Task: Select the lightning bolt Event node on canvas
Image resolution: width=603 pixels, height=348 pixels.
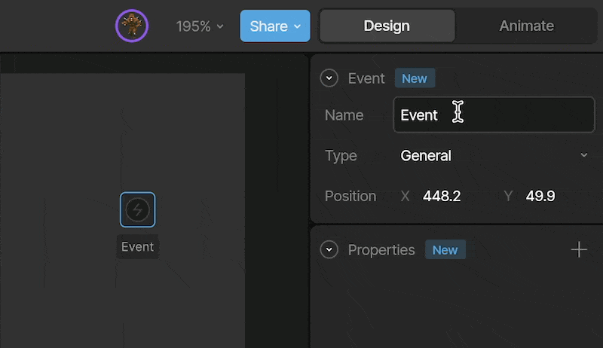Action: (138, 209)
